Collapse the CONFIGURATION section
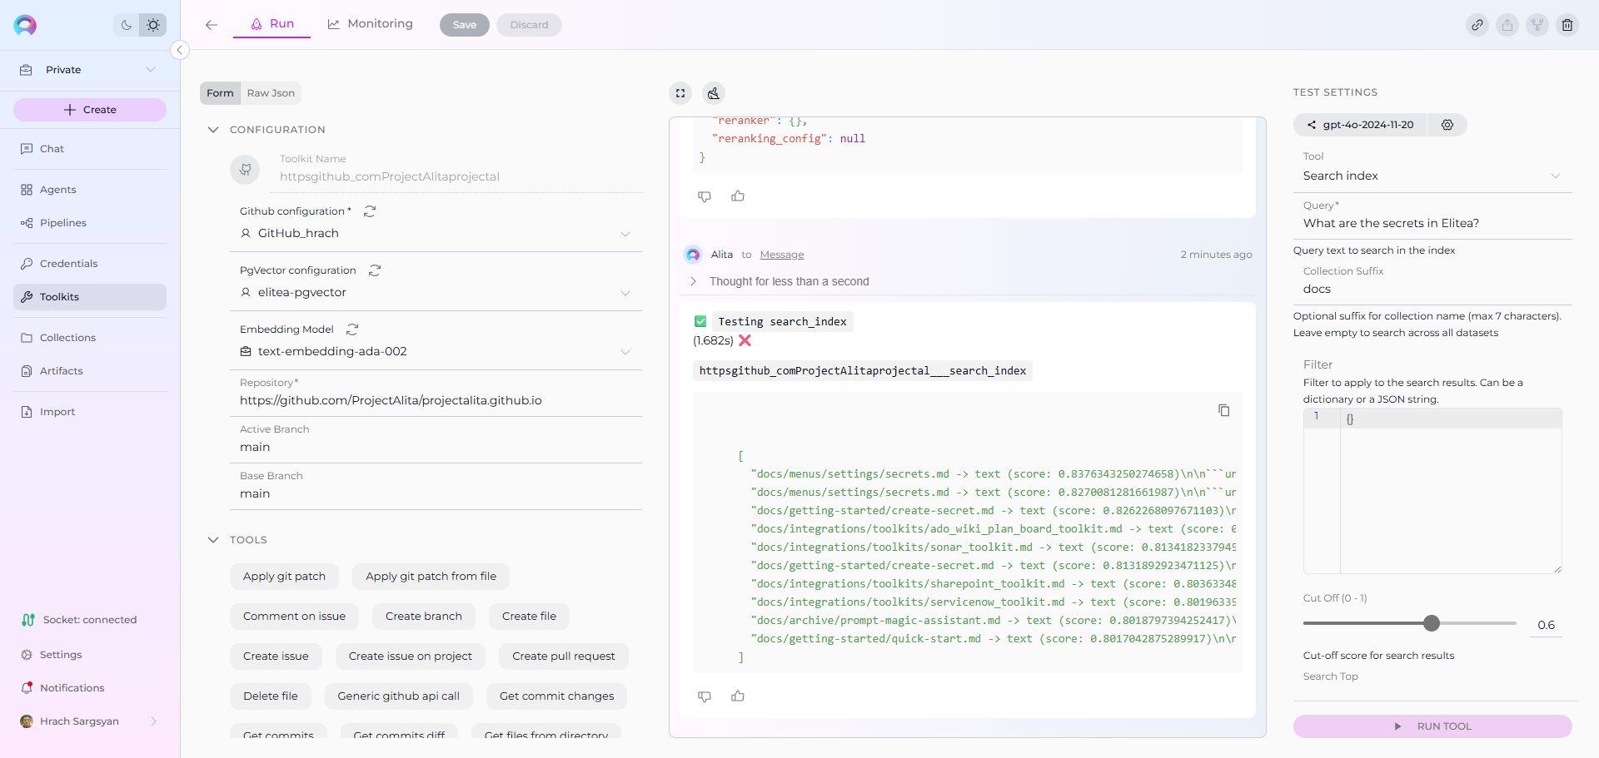Image resolution: width=1599 pixels, height=758 pixels. click(213, 130)
